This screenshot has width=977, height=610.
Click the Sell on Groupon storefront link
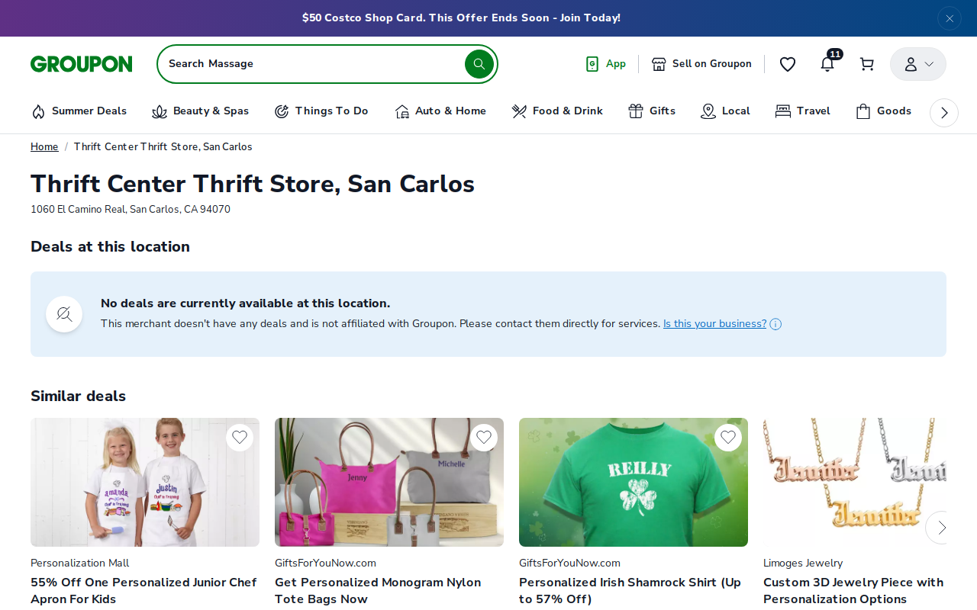point(701,64)
